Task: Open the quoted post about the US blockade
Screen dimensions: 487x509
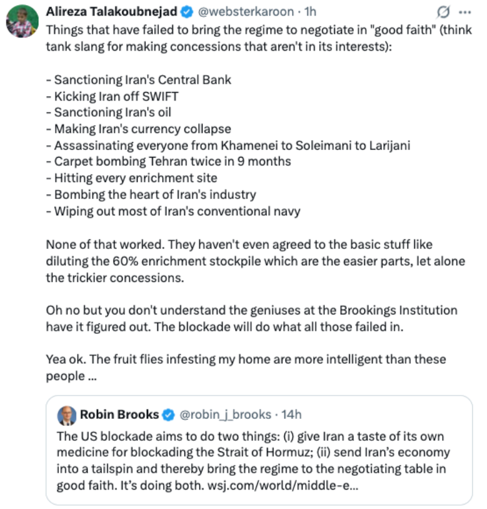Action: coord(259,449)
